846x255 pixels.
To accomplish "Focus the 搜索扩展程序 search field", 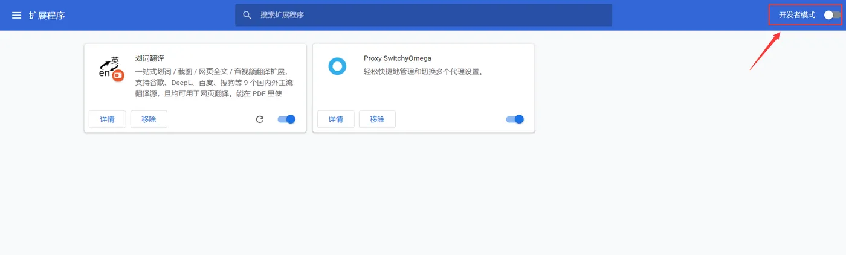I will (x=424, y=15).
